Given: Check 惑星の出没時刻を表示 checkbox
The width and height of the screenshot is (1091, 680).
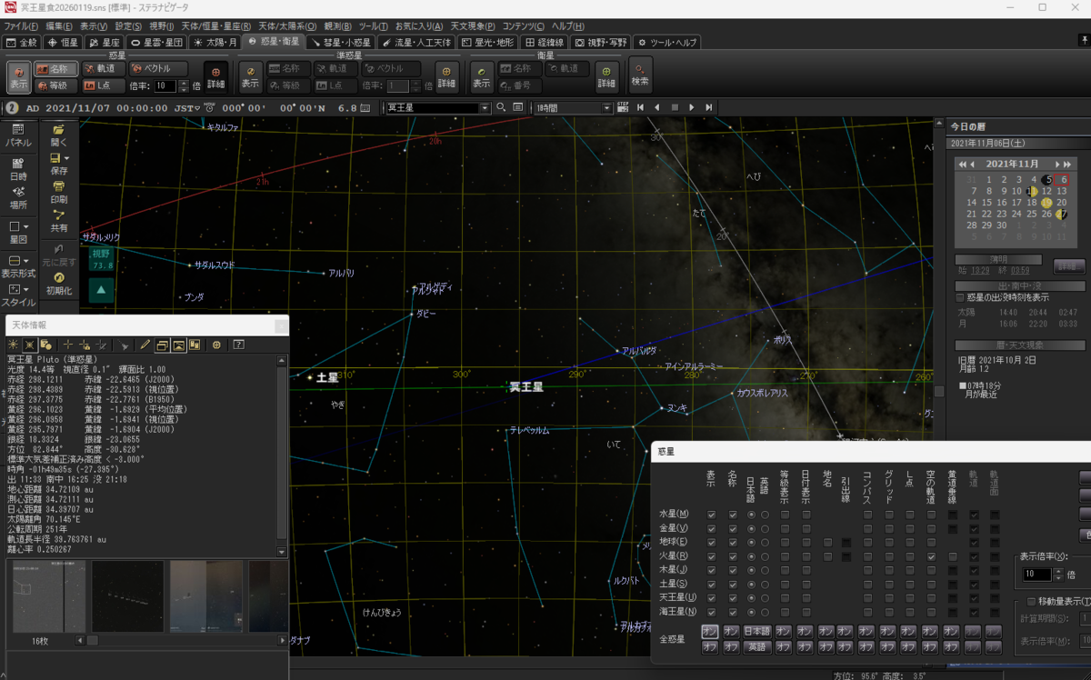Looking at the screenshot, I should (x=961, y=297).
